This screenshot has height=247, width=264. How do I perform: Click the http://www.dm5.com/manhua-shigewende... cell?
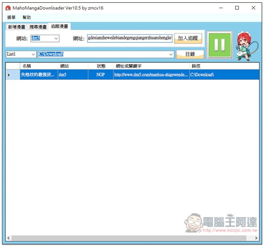coord(151,75)
